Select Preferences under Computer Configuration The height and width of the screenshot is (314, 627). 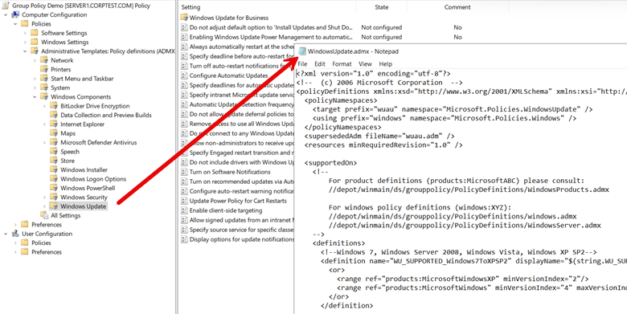point(47,225)
